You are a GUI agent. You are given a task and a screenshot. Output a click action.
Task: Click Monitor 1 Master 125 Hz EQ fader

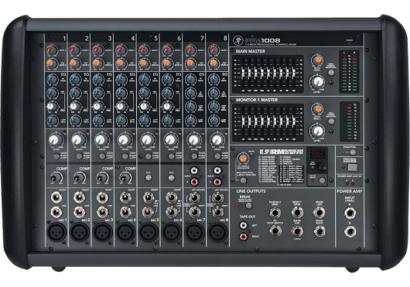(249, 121)
